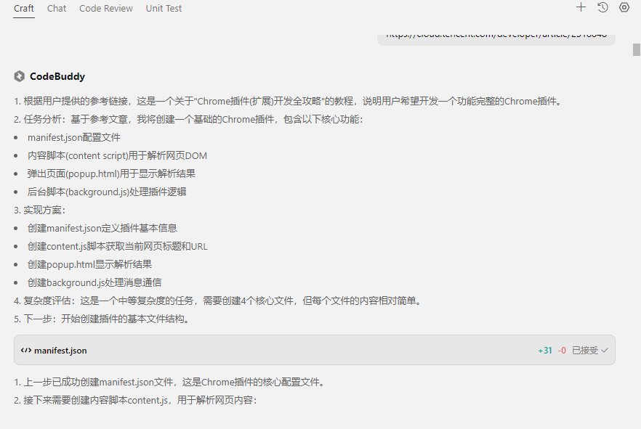This screenshot has height=429, width=641.
Task: Click the CodeBuddy logo icon
Action: 19,76
